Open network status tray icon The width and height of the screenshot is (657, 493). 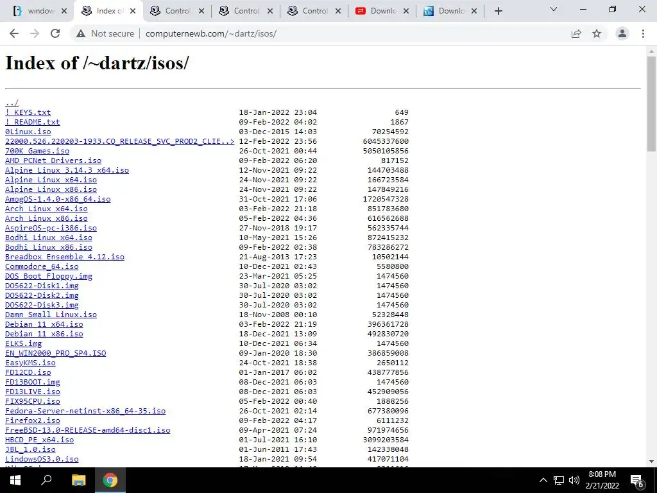click(559, 480)
